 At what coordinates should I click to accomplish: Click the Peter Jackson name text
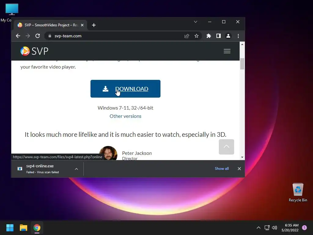click(137, 153)
